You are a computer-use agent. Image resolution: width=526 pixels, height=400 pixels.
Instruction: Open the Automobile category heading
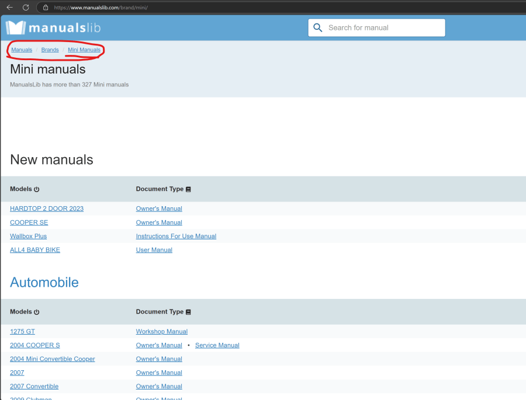coord(44,283)
